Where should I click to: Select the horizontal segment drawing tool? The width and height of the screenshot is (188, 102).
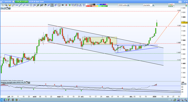pos(17,5)
